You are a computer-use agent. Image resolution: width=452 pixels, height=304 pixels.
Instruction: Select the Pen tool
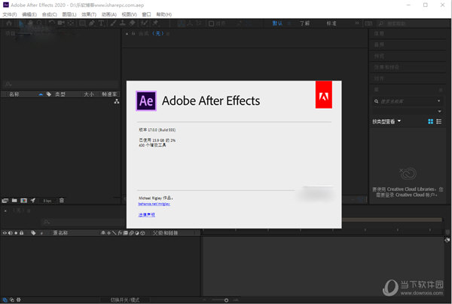point(92,23)
